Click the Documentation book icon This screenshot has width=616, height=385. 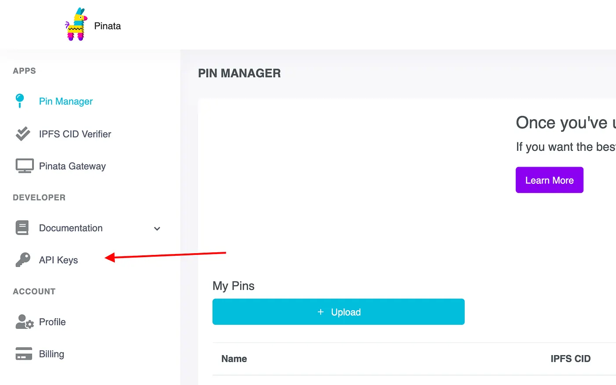pyautogui.click(x=22, y=228)
